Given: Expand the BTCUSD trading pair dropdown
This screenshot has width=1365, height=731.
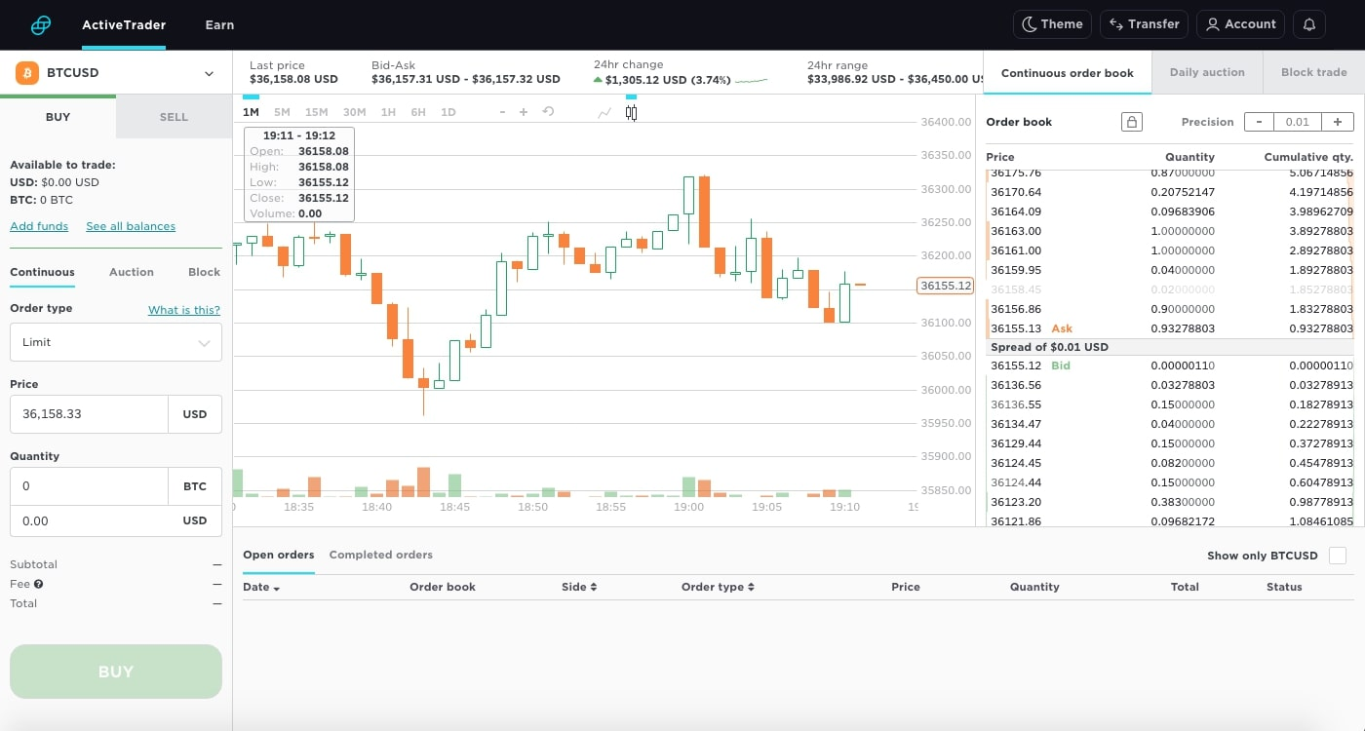Looking at the screenshot, I should pos(209,73).
